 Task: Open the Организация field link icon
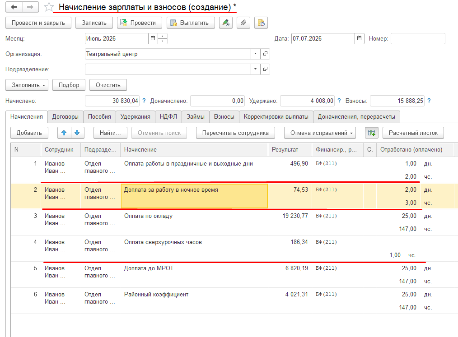265,54
